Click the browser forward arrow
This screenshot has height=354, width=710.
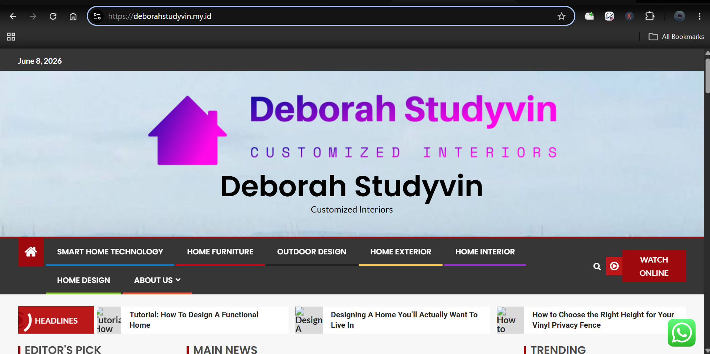click(x=33, y=16)
